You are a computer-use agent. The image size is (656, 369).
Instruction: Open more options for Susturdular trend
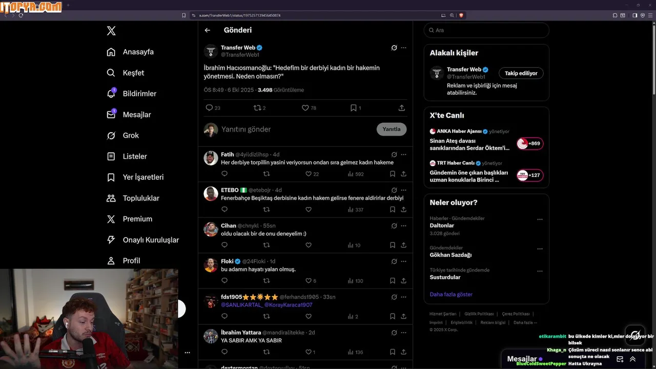point(540,271)
